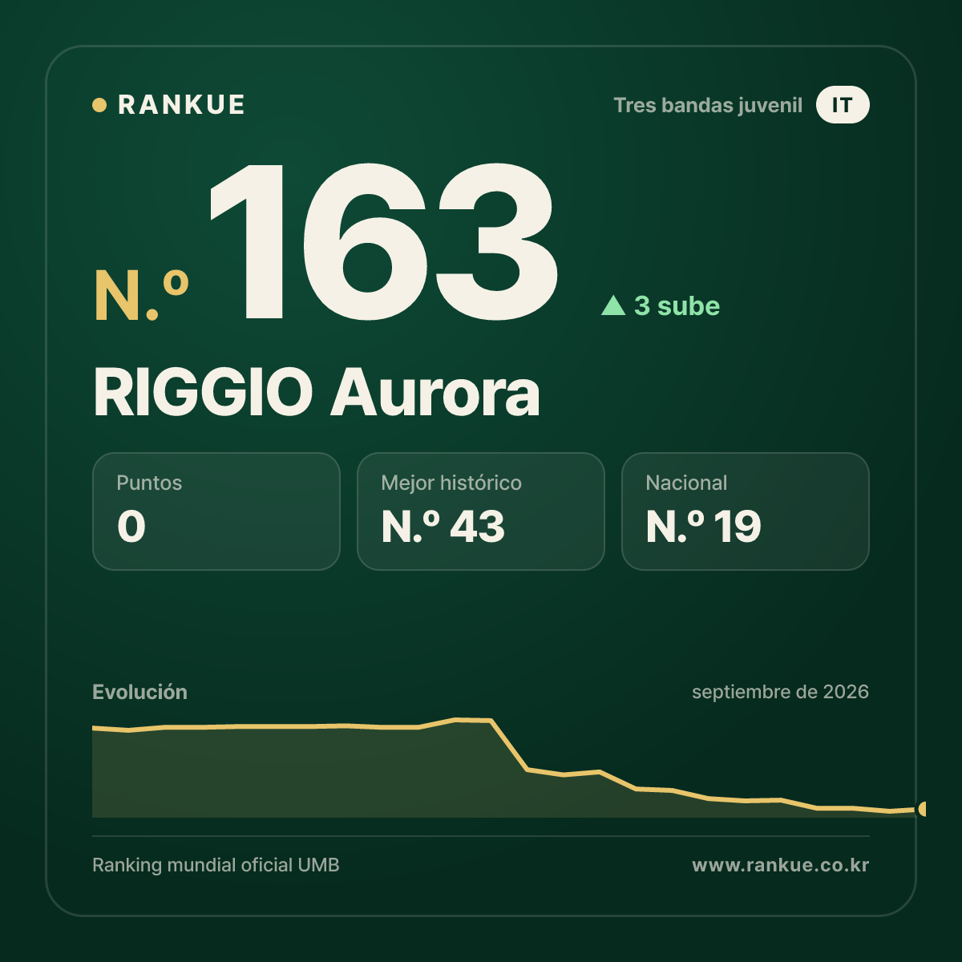Image resolution: width=962 pixels, height=962 pixels.
Task: Click the green up-triangle rank change icon
Action: tap(613, 305)
